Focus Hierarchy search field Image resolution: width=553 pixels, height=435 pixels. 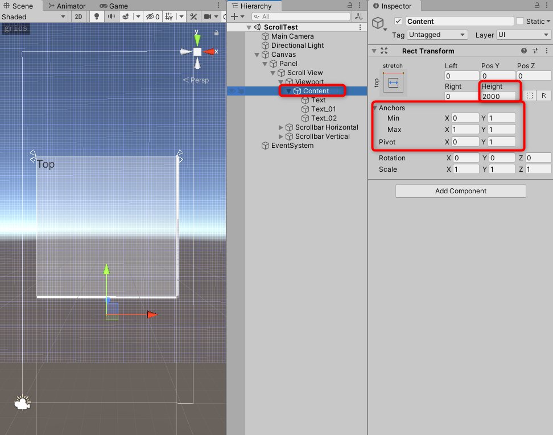(301, 16)
